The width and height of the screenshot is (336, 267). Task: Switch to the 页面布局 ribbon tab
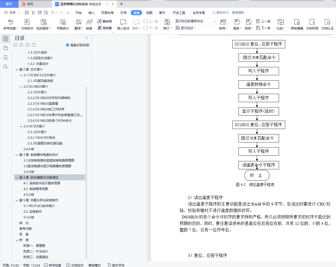point(108,13)
